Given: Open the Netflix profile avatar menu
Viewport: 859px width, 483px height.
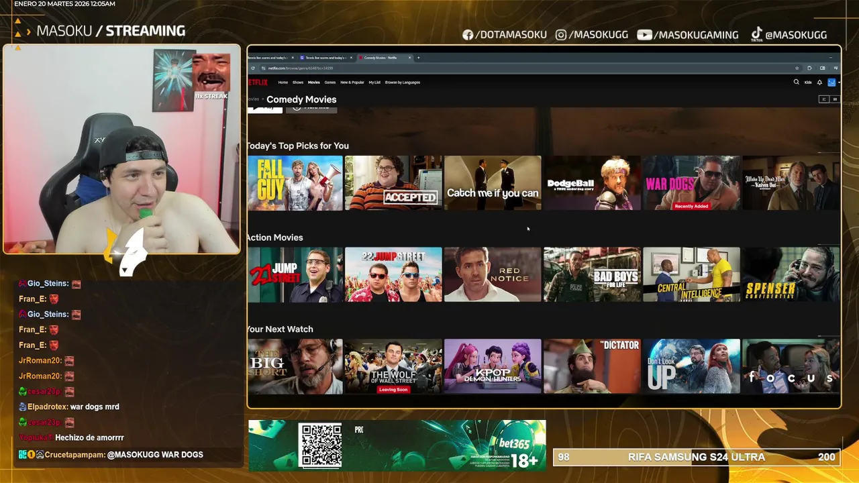Looking at the screenshot, I should (x=831, y=83).
